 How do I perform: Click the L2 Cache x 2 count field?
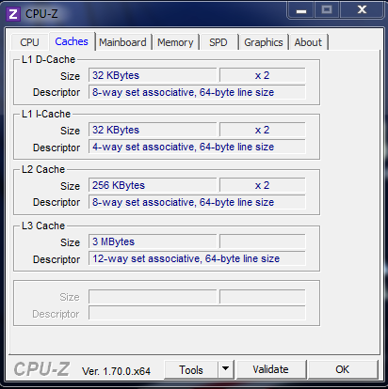coord(263,185)
